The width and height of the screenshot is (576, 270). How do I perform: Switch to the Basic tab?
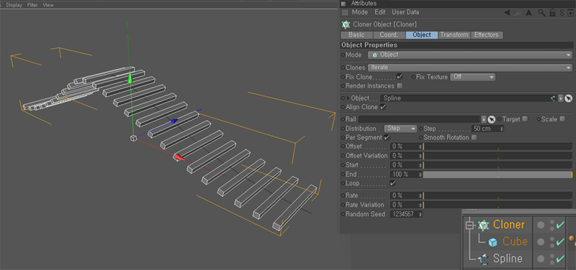click(x=356, y=35)
